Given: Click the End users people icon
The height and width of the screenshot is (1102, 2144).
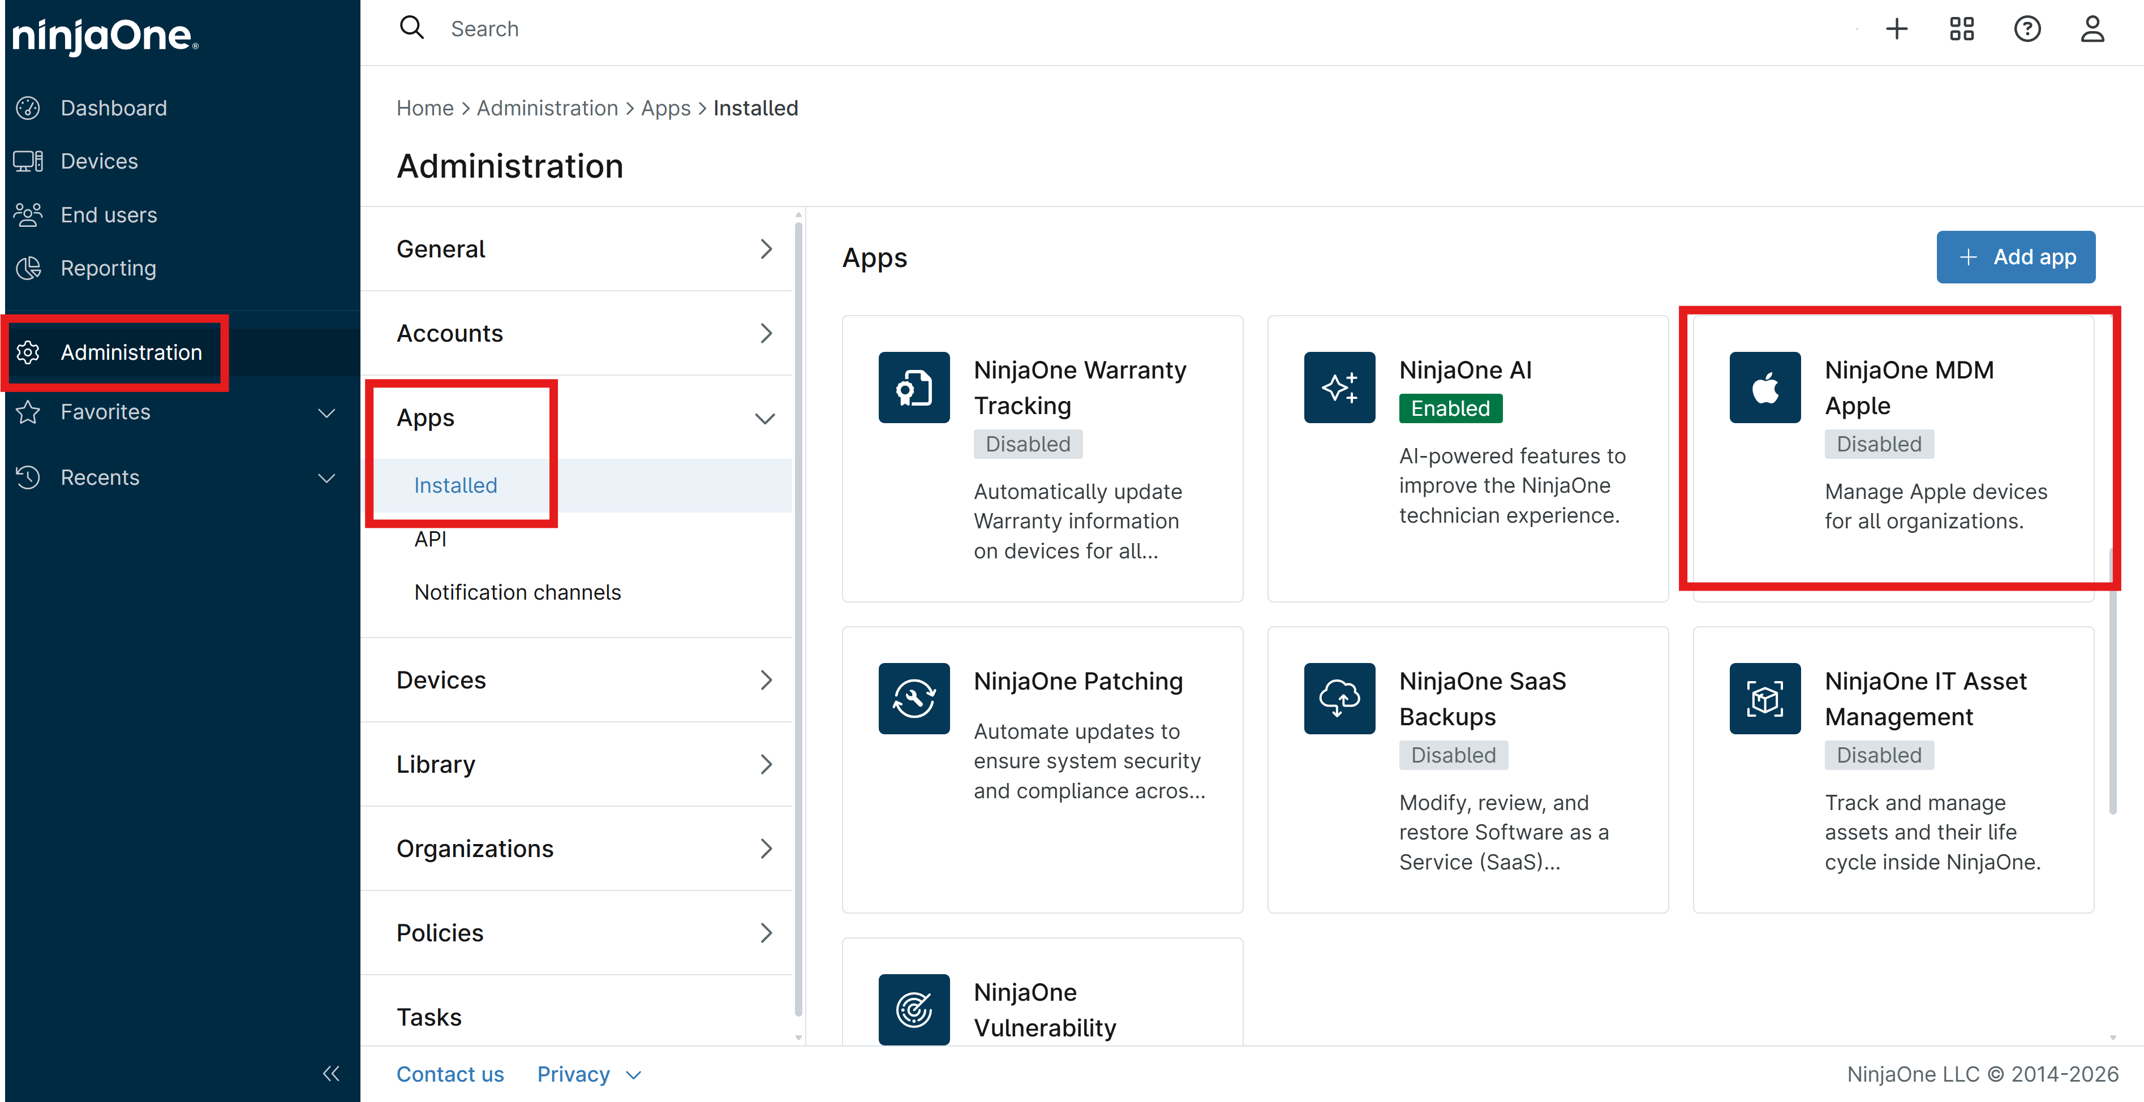Looking at the screenshot, I should (x=28, y=215).
